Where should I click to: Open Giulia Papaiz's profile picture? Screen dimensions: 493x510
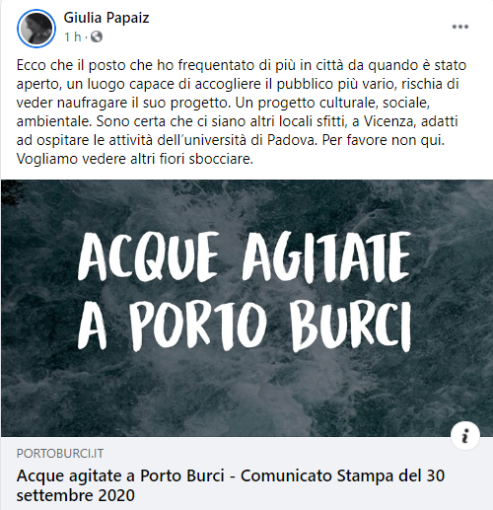(x=36, y=29)
